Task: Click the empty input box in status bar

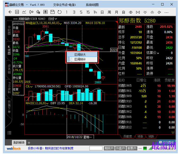Action: coord(96,148)
